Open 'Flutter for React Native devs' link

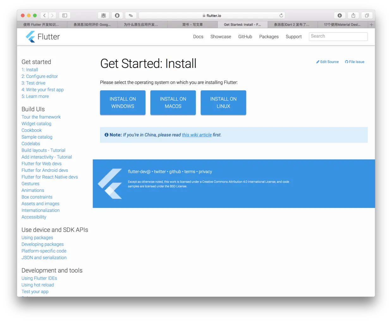tap(50, 177)
